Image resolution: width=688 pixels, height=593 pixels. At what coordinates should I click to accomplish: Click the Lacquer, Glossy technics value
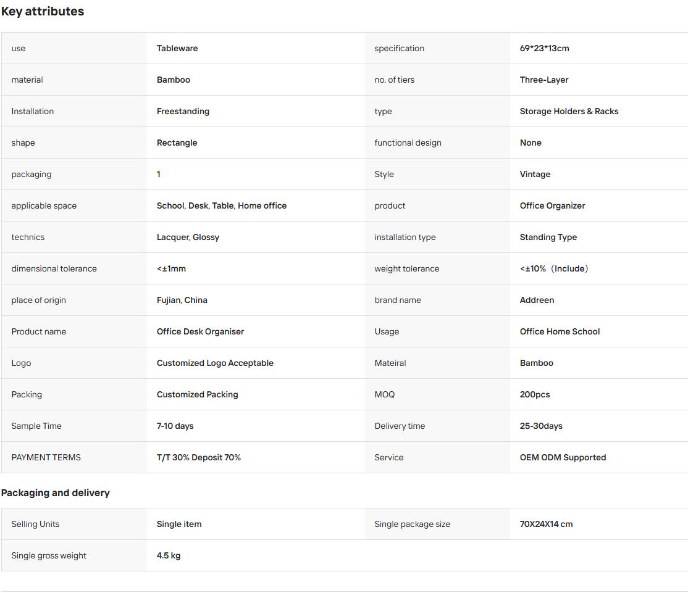point(188,237)
